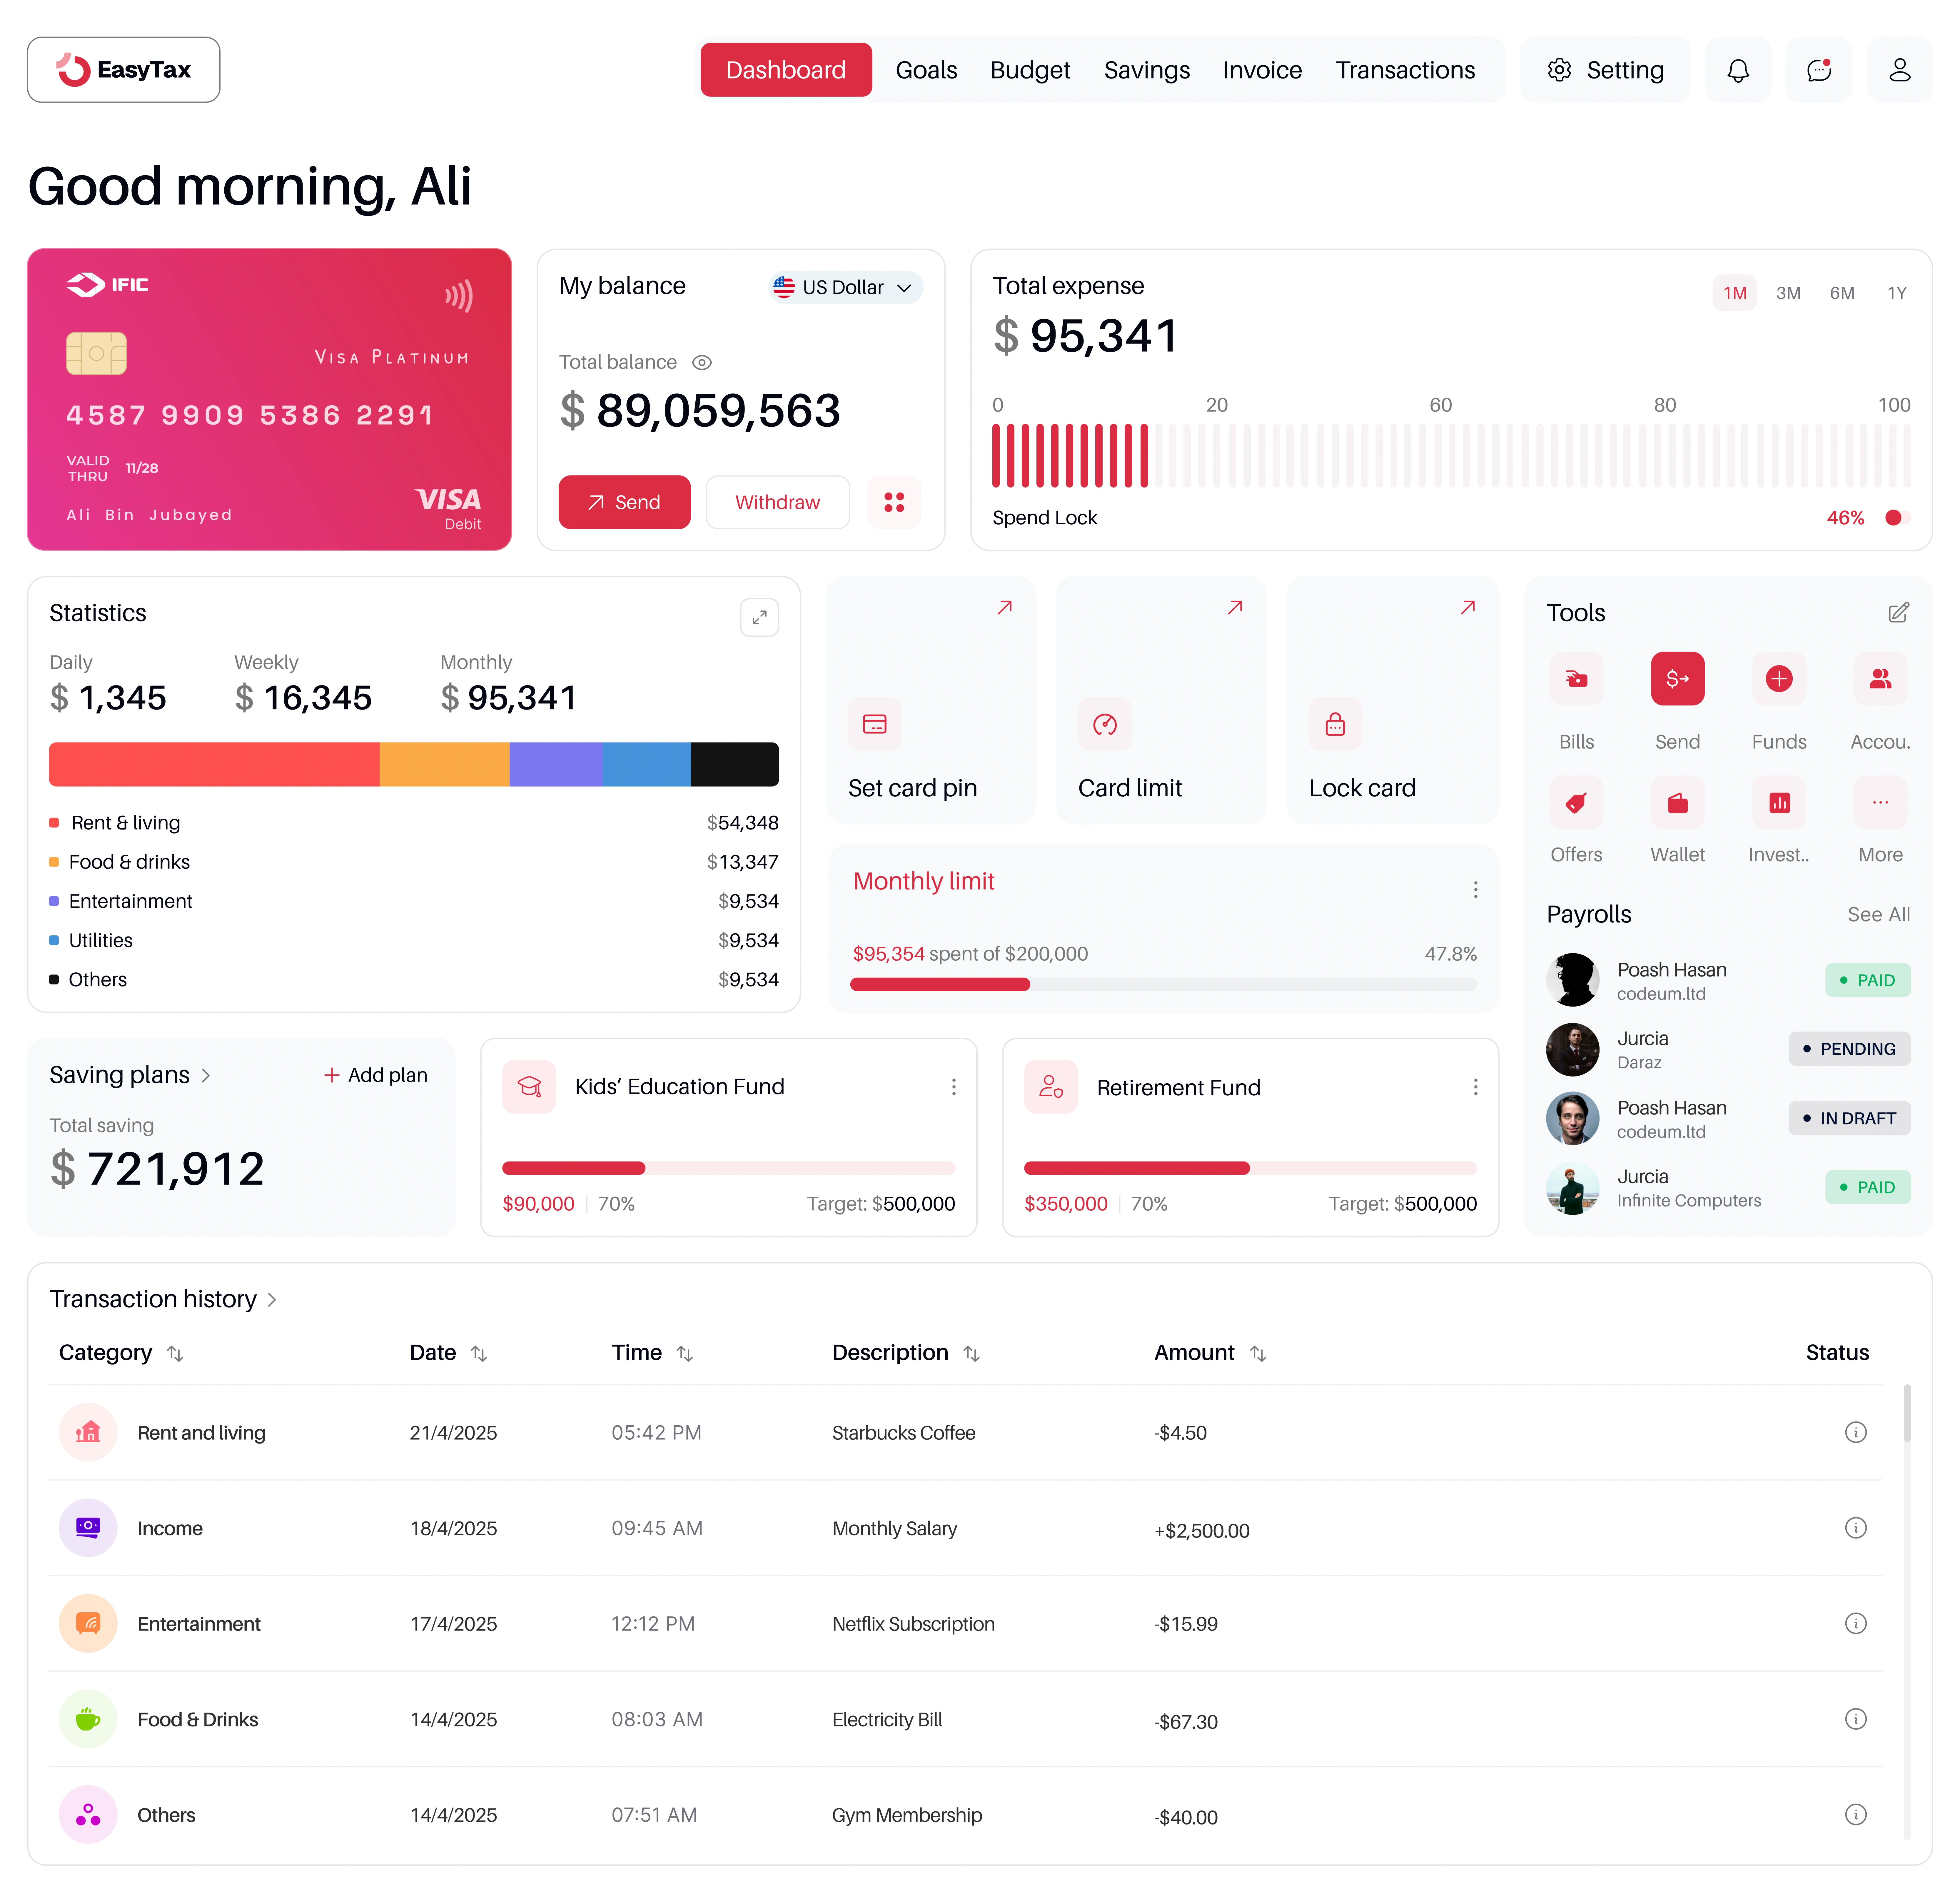Open the Invest tool
This screenshot has height=1899, width=1960.
click(1779, 803)
